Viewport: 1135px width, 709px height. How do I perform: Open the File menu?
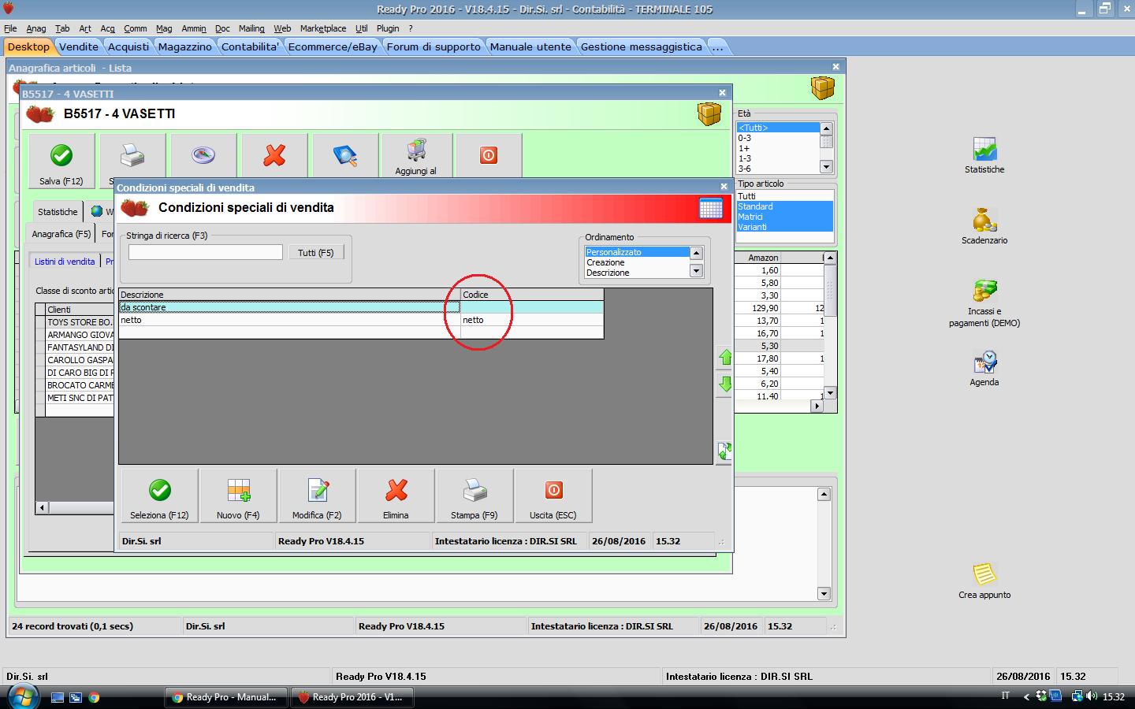point(10,28)
